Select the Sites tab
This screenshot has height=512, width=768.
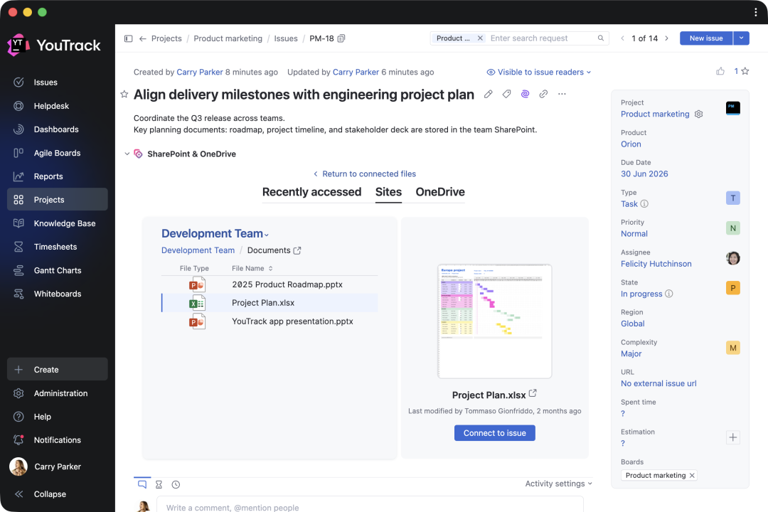[388, 192]
